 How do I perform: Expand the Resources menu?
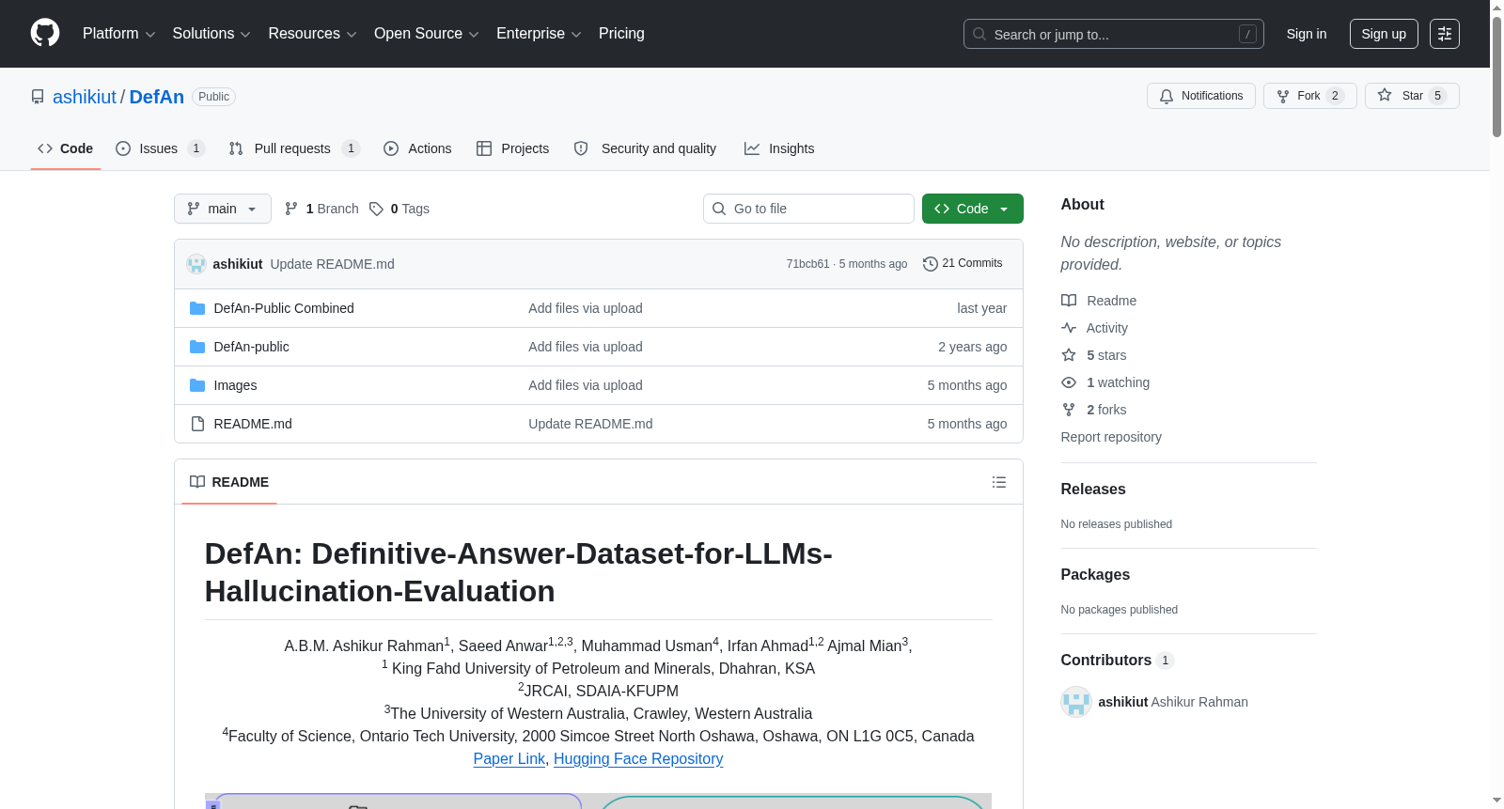[x=312, y=34]
